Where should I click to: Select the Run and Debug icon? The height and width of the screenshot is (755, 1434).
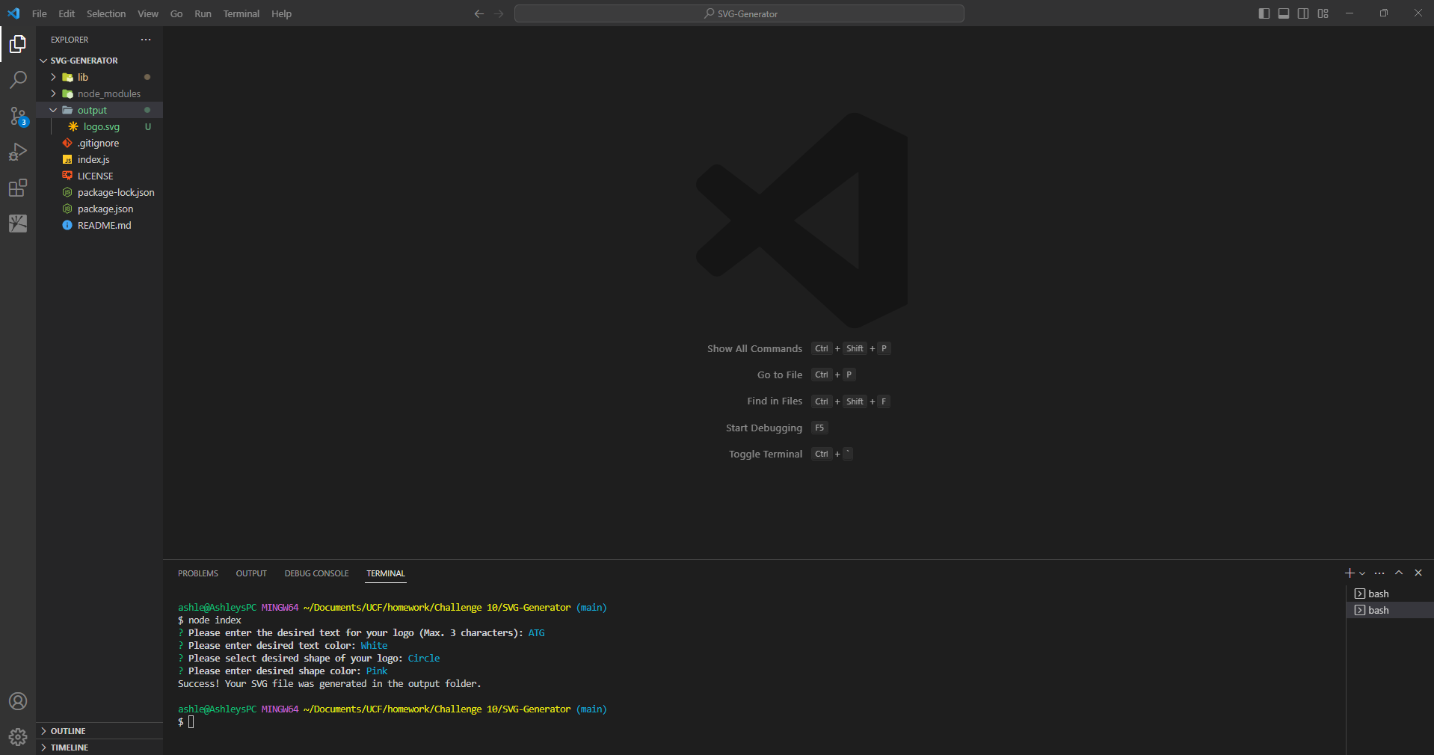tap(18, 152)
